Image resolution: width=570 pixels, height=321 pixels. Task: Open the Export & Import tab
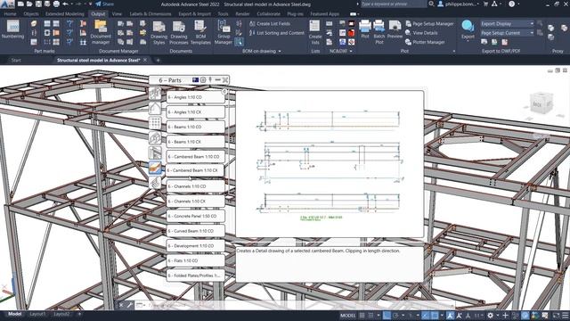194,14
